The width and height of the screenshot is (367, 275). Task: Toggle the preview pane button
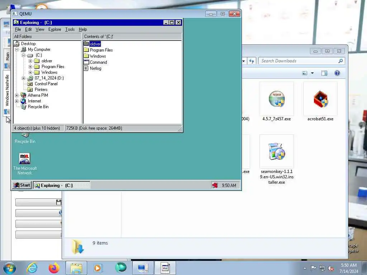pos(324,73)
